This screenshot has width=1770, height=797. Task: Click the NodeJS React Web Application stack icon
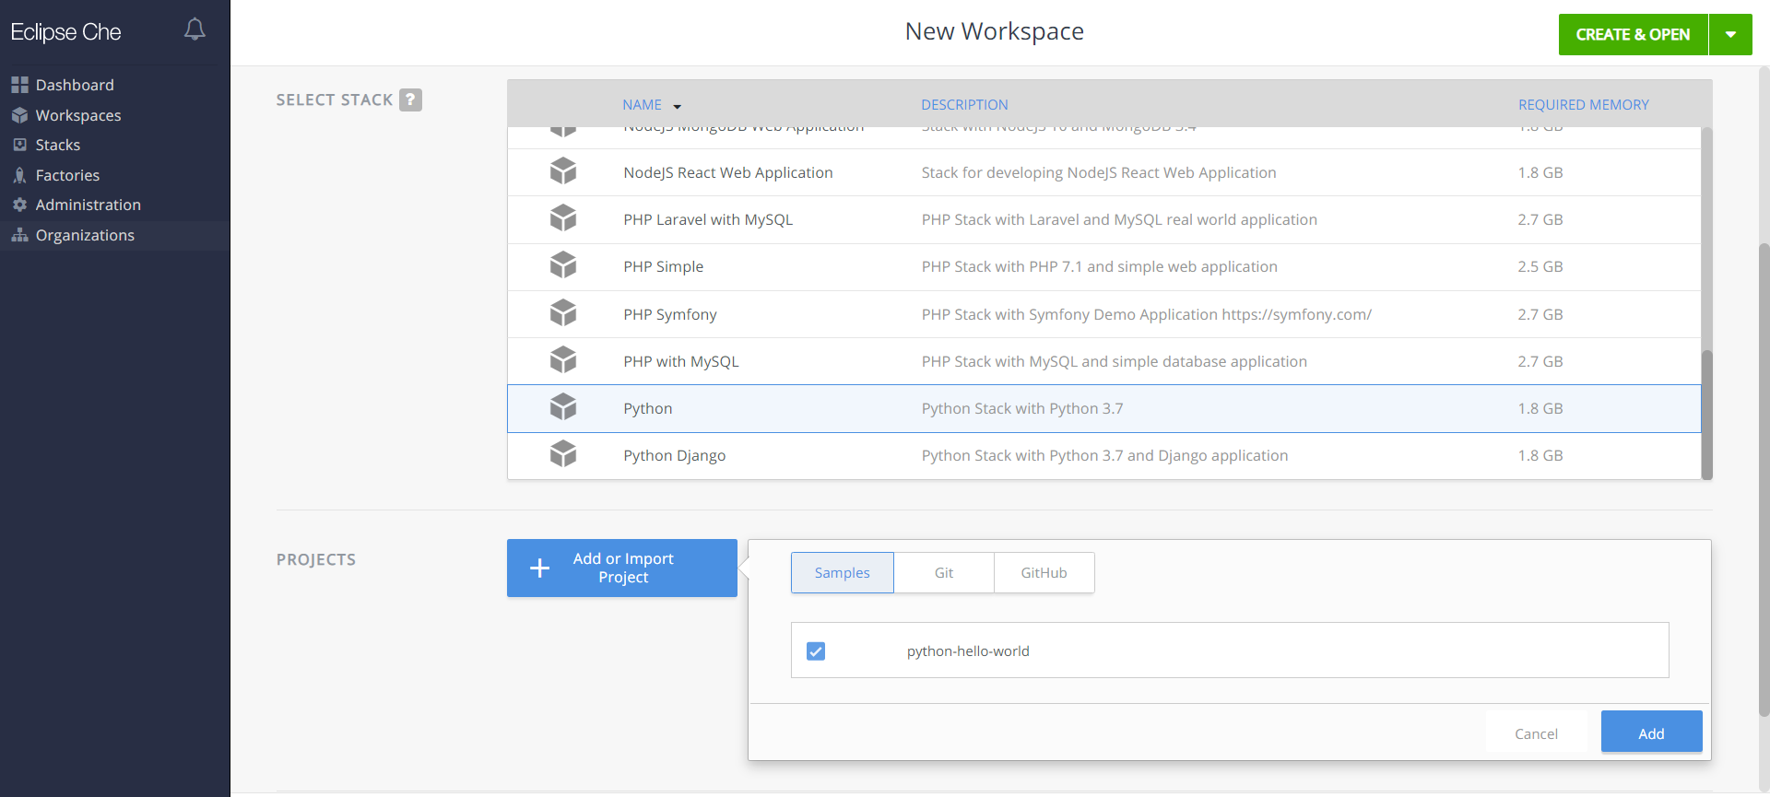tap(563, 171)
